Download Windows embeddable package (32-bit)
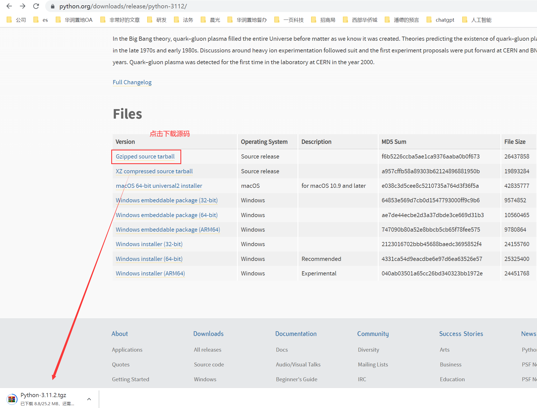The height and width of the screenshot is (408, 537). pyautogui.click(x=167, y=200)
